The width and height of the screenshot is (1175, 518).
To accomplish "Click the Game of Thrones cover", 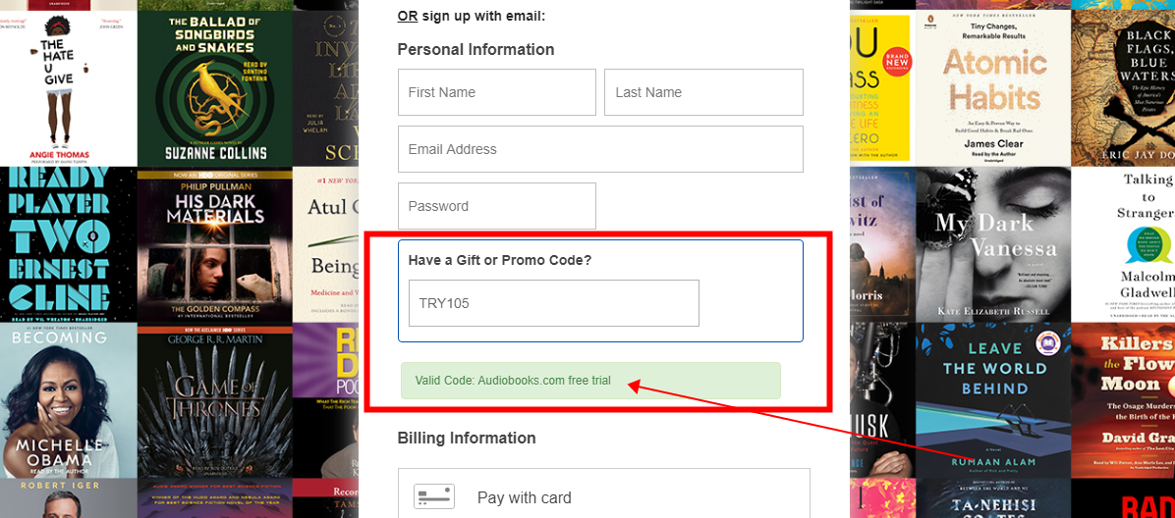I will [x=215, y=400].
